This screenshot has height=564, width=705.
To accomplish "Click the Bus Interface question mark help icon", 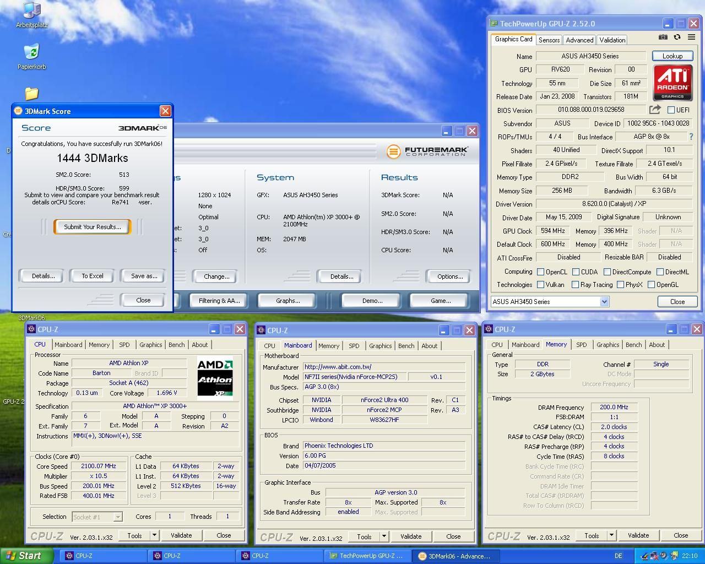I will pyautogui.click(x=691, y=137).
